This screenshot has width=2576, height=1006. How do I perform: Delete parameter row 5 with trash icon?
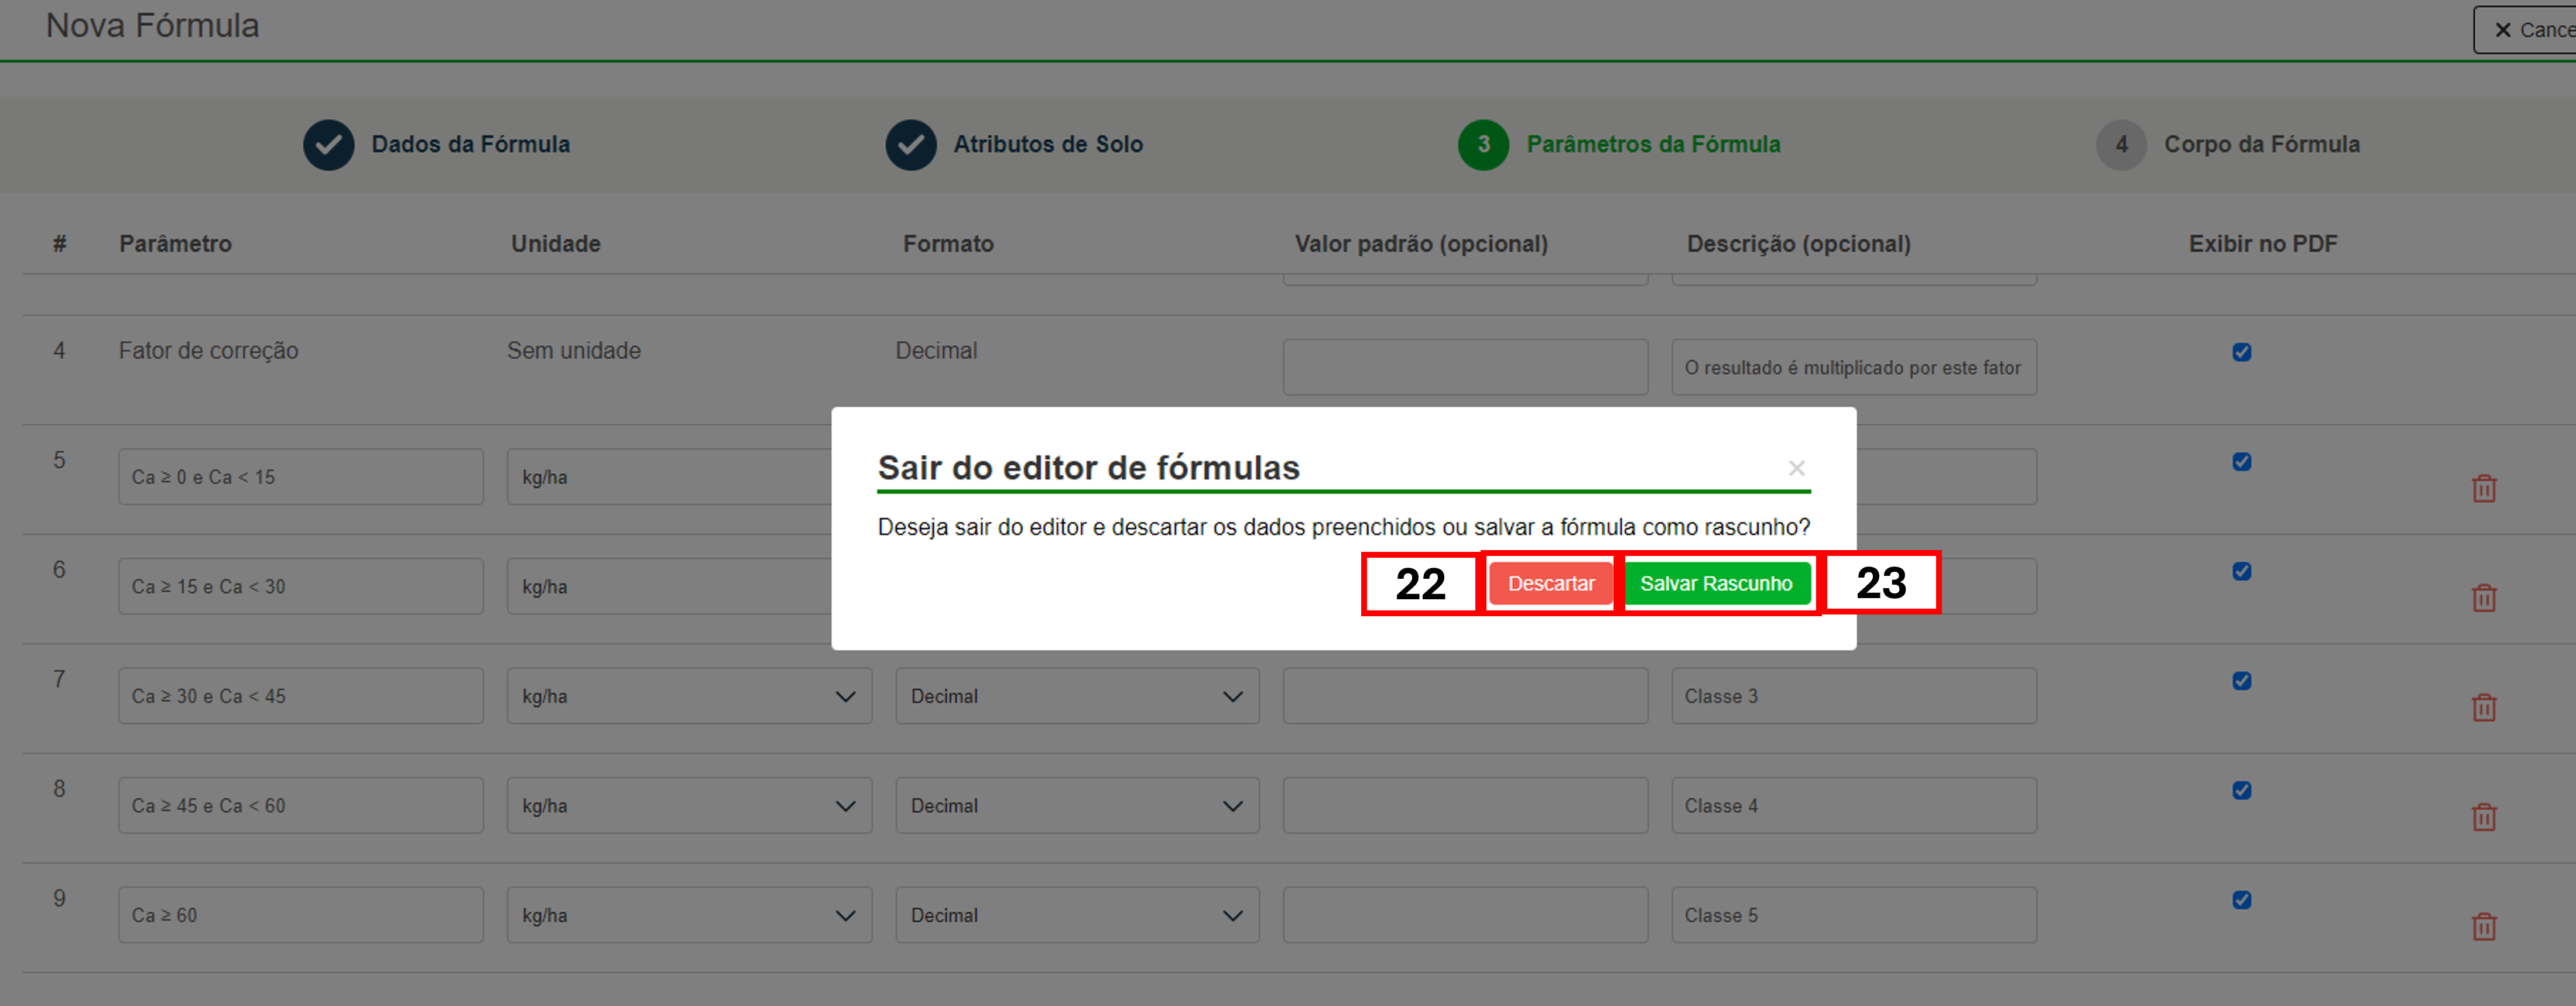point(2484,489)
